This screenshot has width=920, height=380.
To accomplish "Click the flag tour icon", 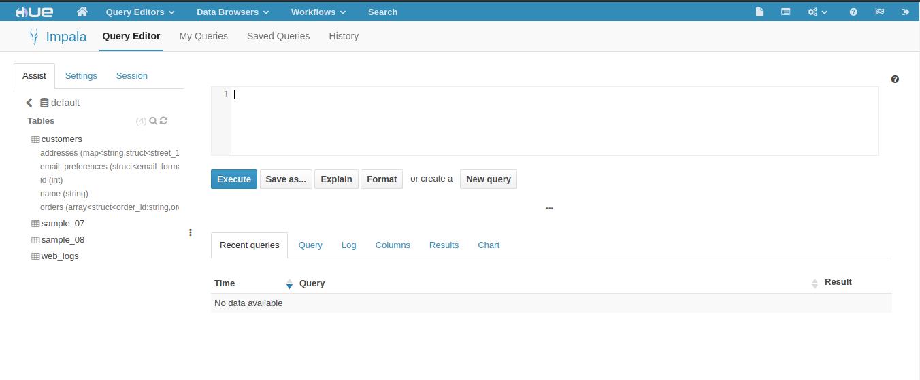I will (x=879, y=12).
